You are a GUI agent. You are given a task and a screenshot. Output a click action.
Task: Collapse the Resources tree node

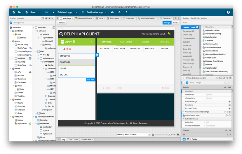point(11,117)
